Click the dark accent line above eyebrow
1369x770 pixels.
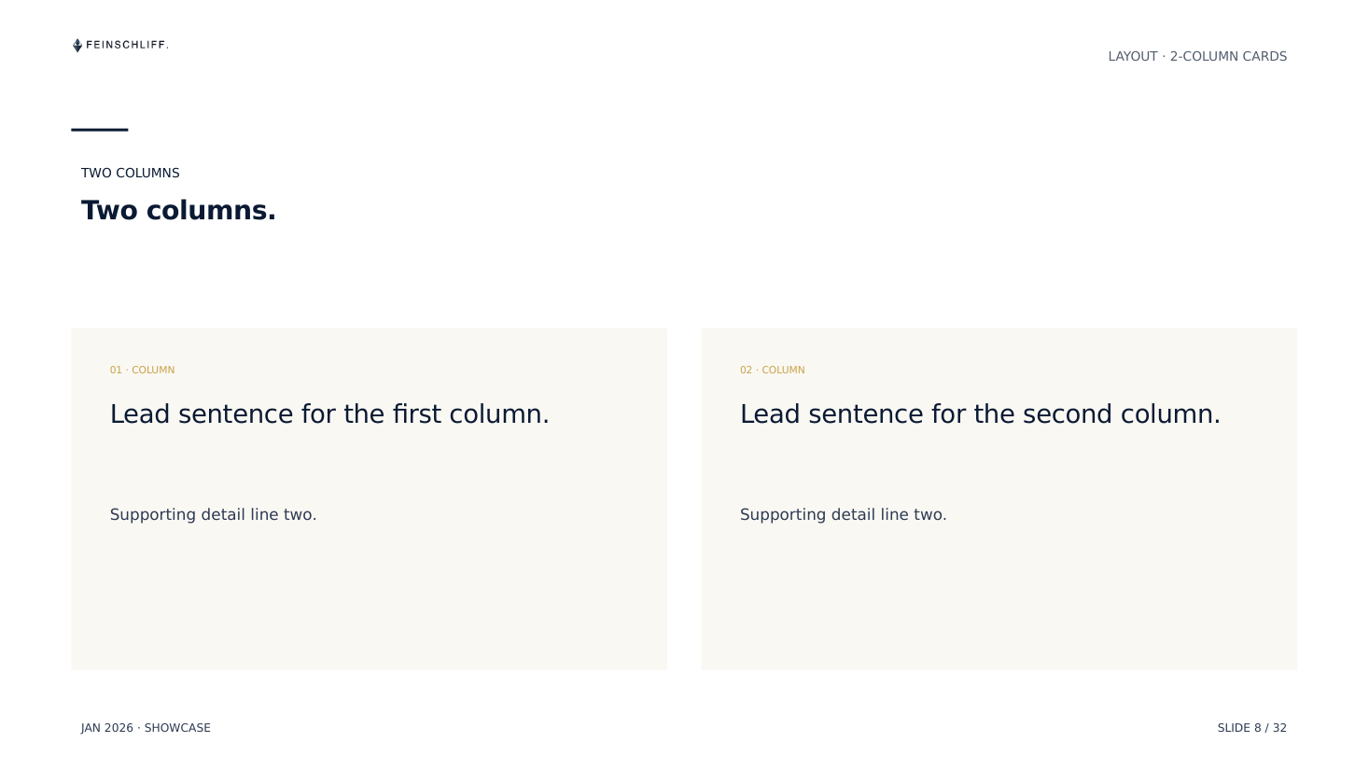100,130
